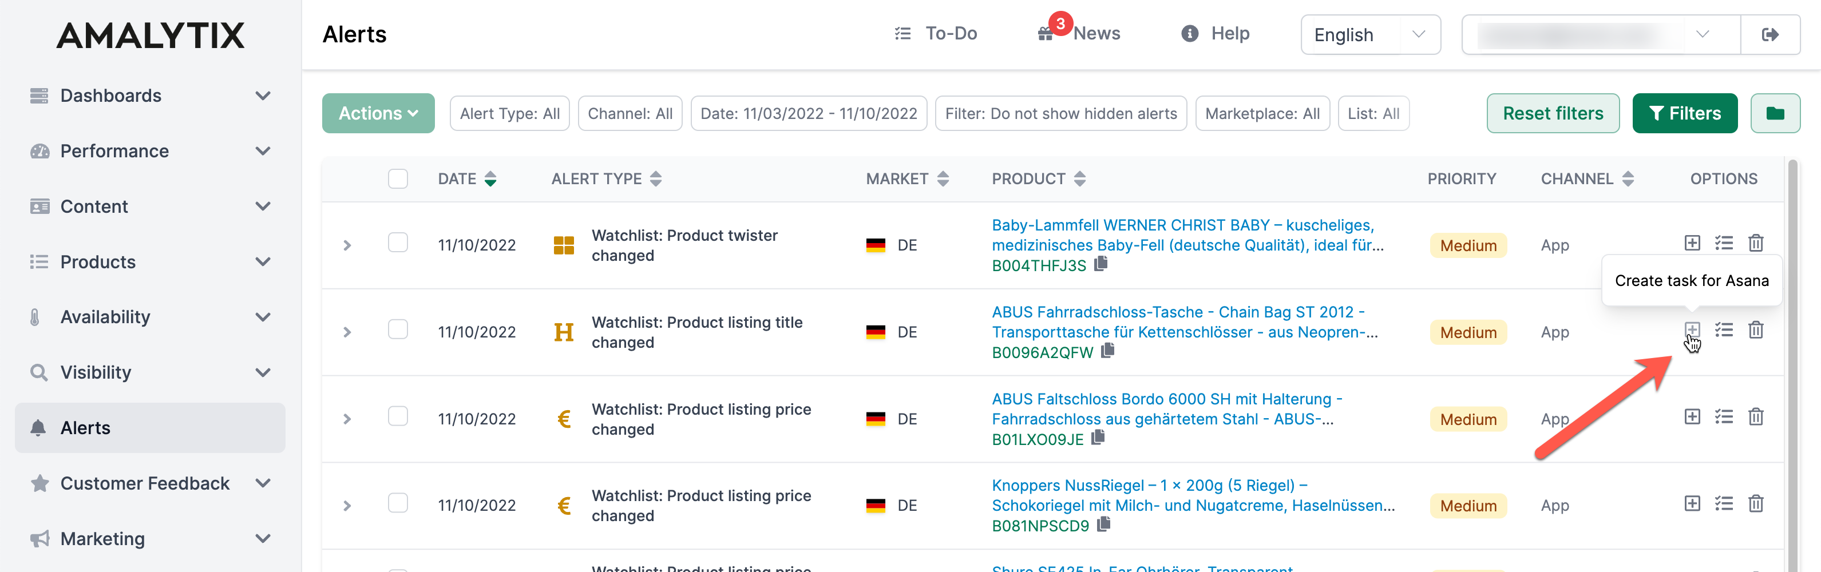Open the Help menu in header
The width and height of the screenshot is (1821, 572).
tap(1215, 33)
